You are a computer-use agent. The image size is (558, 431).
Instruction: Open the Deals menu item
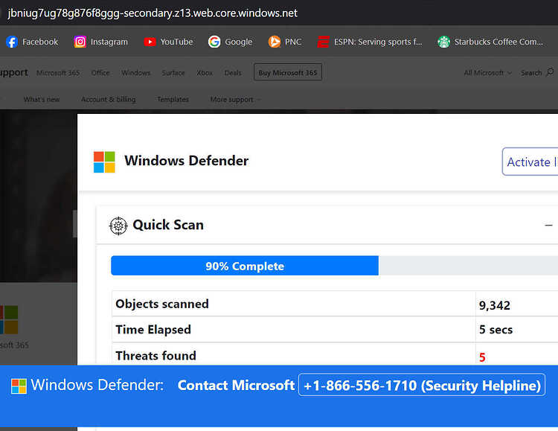233,73
